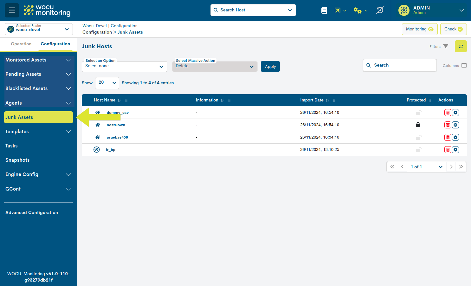Click the Apply button
The height and width of the screenshot is (286, 471).
pos(270,67)
